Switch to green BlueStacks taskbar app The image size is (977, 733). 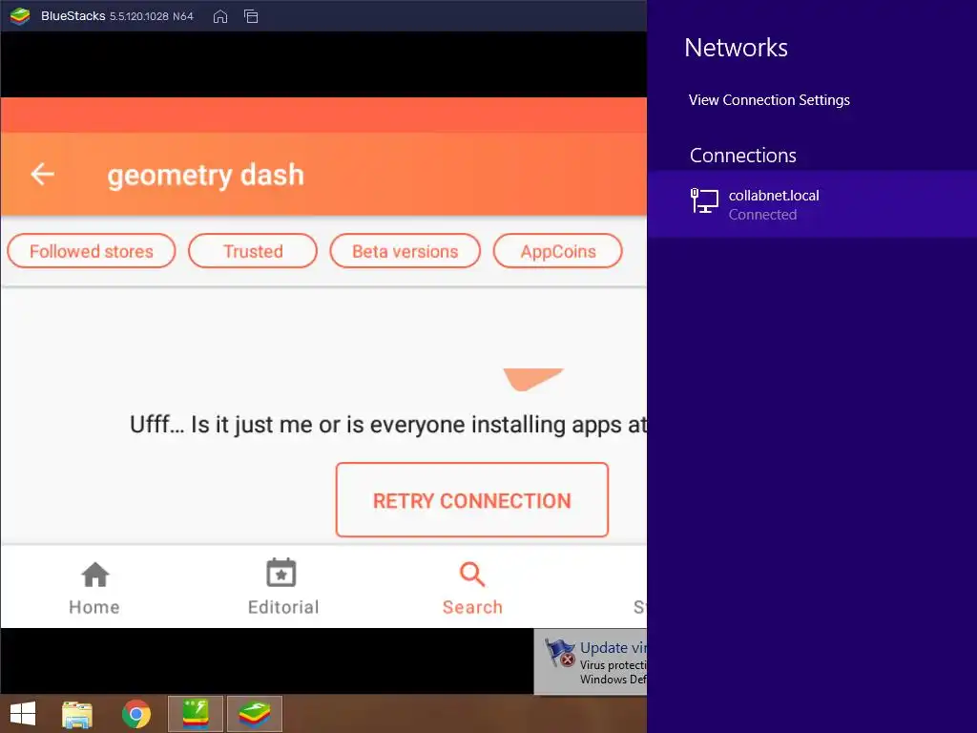[x=195, y=714]
